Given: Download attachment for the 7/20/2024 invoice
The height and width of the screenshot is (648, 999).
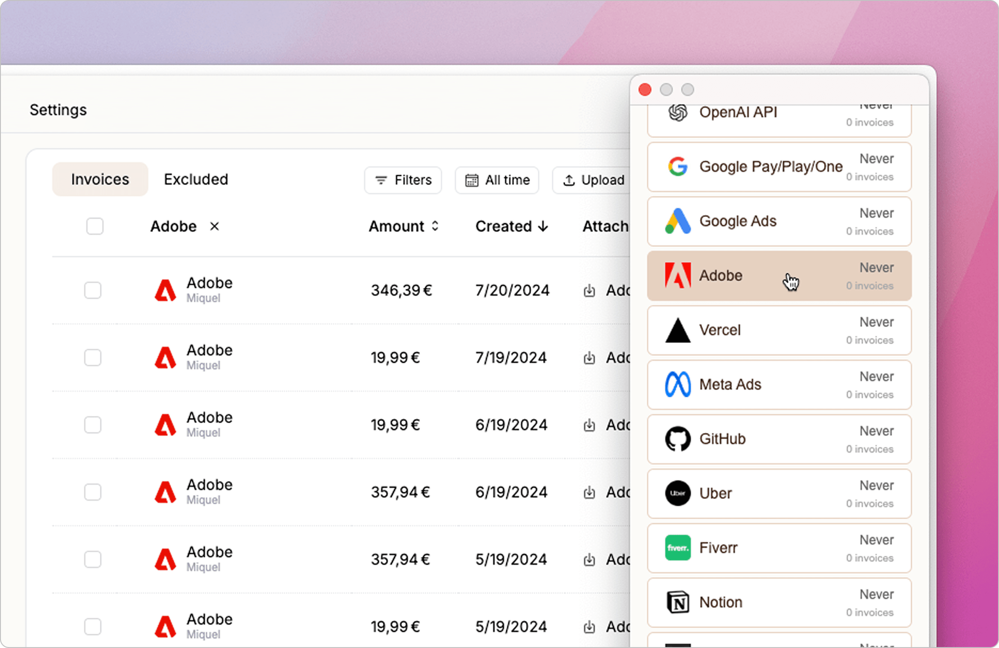Looking at the screenshot, I should pyautogui.click(x=589, y=290).
